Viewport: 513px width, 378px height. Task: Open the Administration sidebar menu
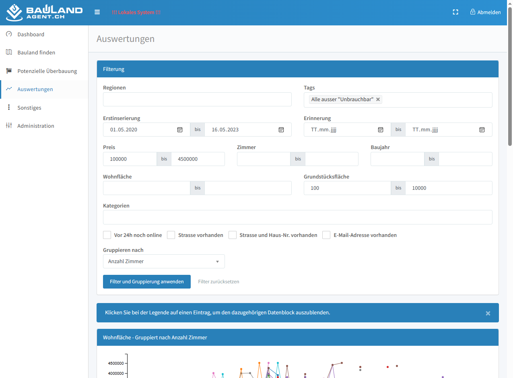(35, 126)
